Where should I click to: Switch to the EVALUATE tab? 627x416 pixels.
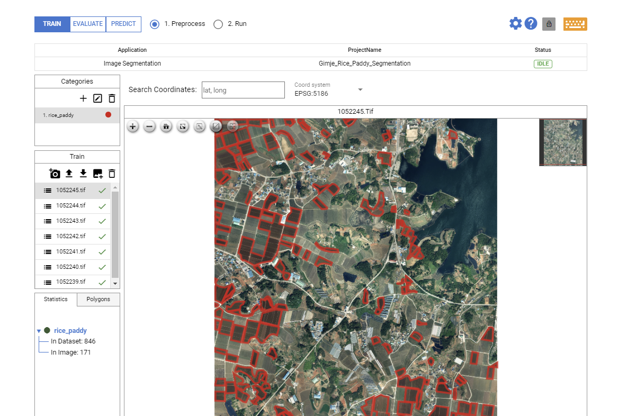(x=88, y=24)
